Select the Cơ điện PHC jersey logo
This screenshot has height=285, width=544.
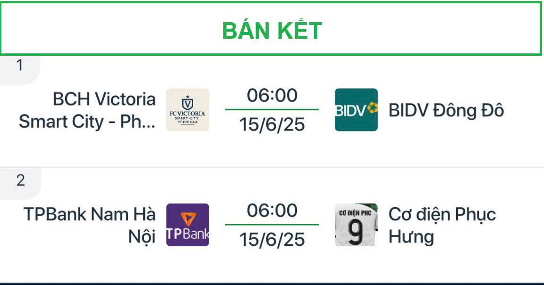pos(356,225)
